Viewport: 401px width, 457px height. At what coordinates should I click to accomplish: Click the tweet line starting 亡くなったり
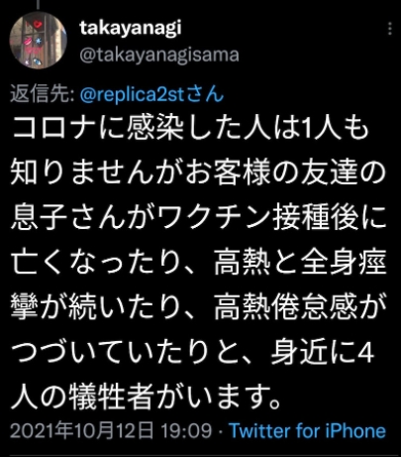point(198,263)
